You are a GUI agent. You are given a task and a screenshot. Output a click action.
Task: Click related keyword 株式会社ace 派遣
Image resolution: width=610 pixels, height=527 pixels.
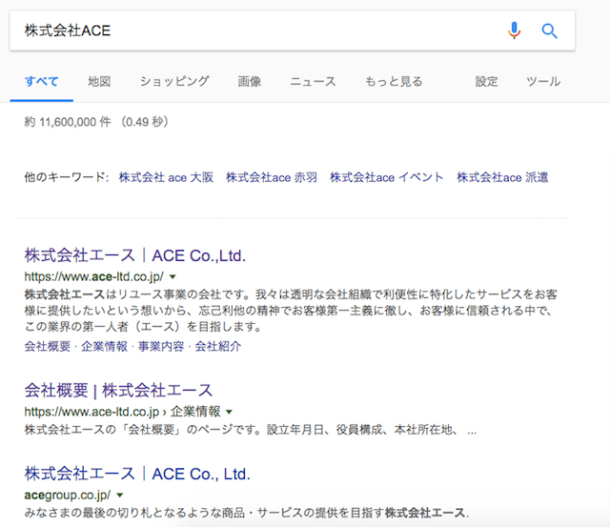pos(502,177)
